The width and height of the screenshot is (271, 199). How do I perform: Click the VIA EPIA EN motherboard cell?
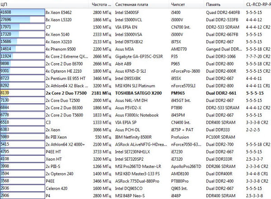[x=126, y=27]
